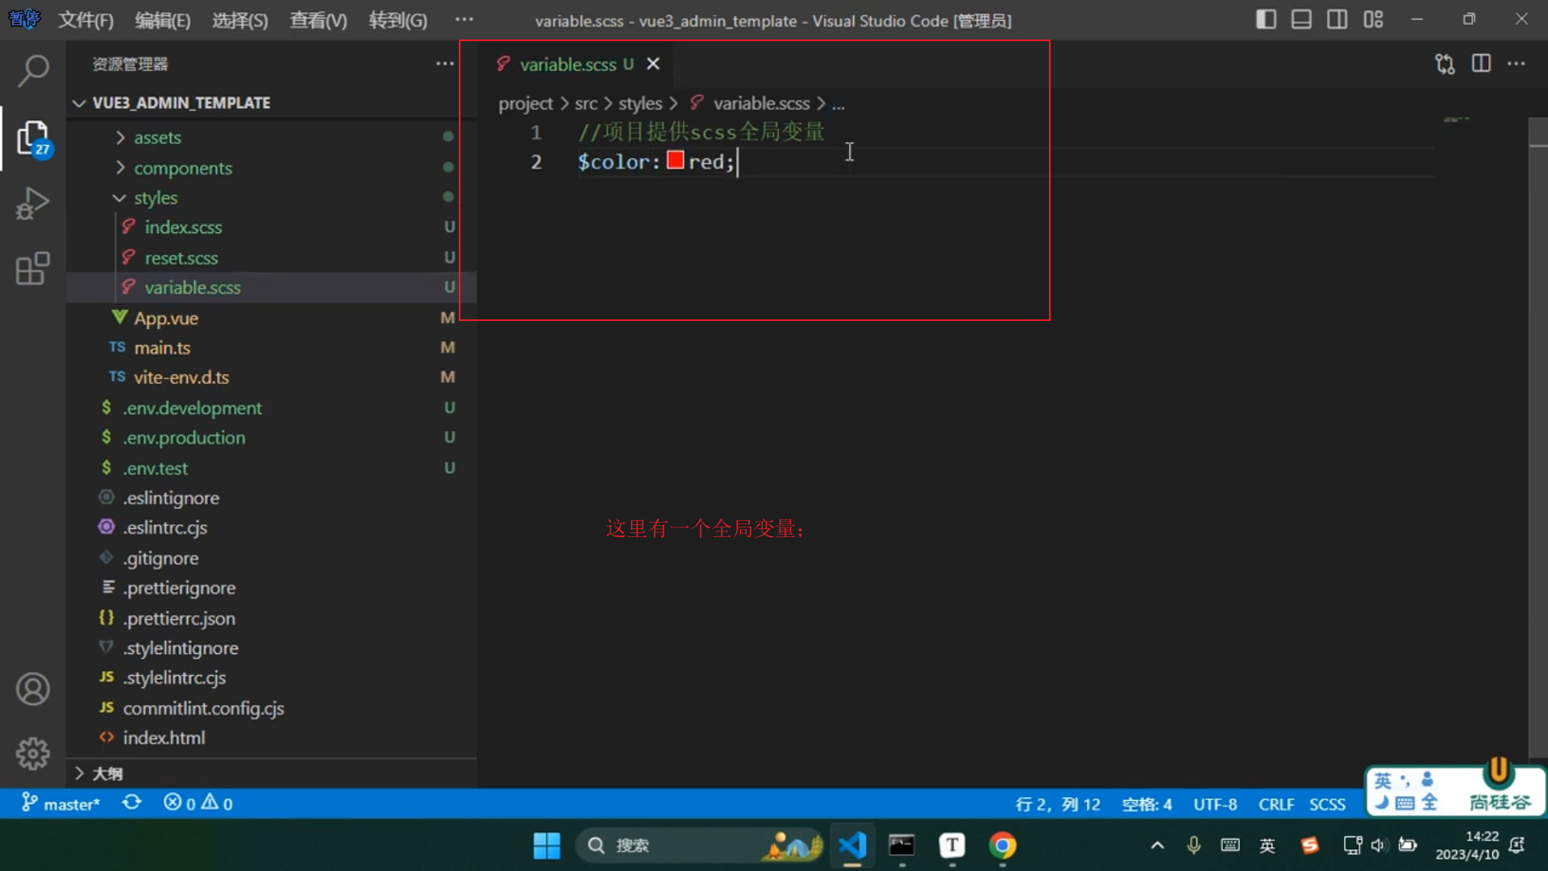
Task: Open the Explorer view icon with badge 27
Action: (x=33, y=138)
